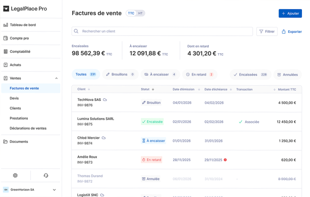
Task: Select the Brouillons tab
Action: tap(120, 74)
